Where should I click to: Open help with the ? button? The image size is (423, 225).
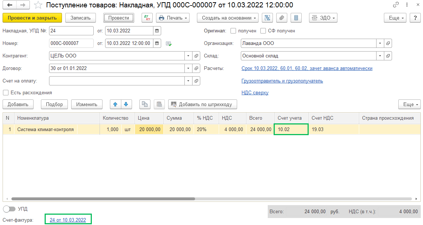[415, 18]
